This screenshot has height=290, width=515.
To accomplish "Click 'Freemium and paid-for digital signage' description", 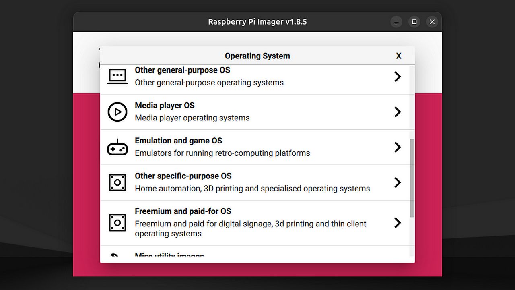I will pos(251,228).
